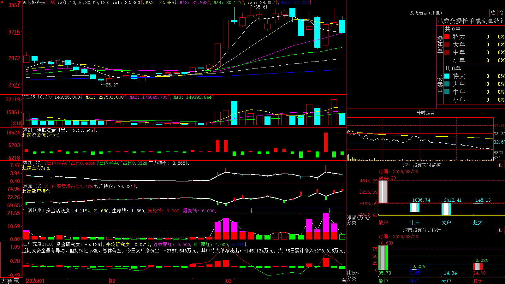Image resolution: width=505 pixels, height=284 pixels.
Task: Click the 日线 period label
Action: (x=51, y=3)
